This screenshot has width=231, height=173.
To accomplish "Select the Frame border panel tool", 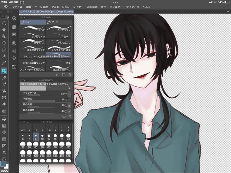I will [x=4, y=139].
